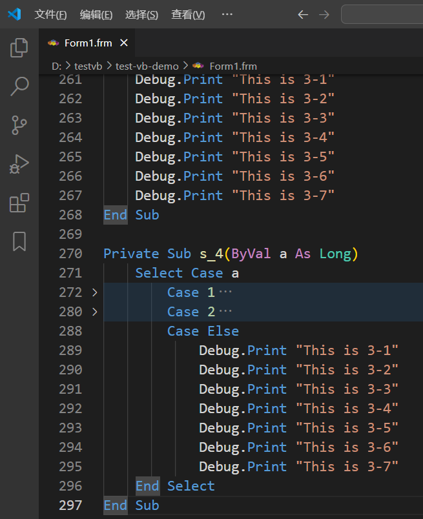Open the overflow menu with three dots
Viewport: 423px width, 519px height.
227,14
